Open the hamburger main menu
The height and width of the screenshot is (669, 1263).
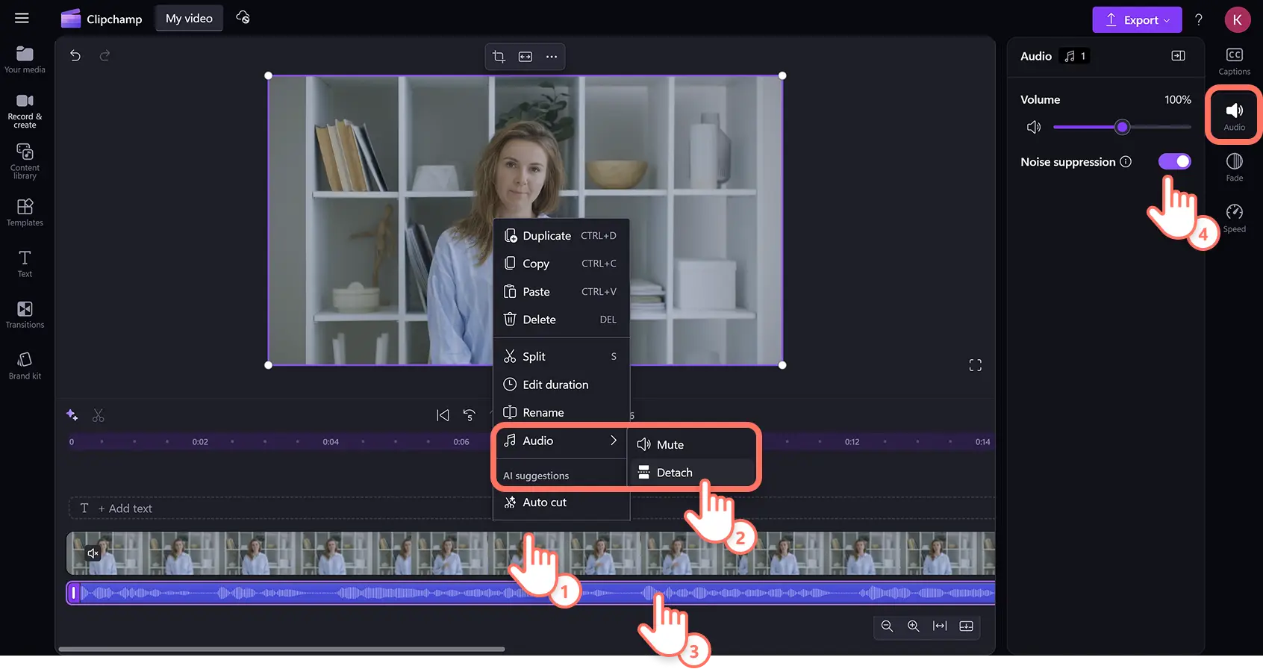point(22,18)
